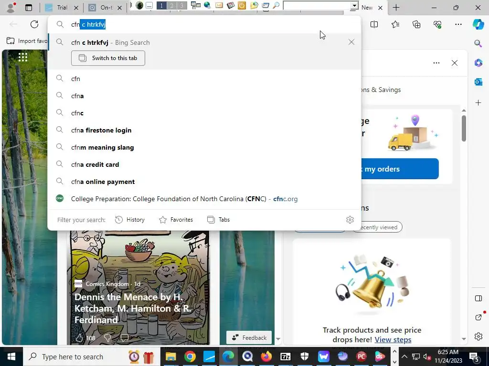Show hidden system tray icons chevron
This screenshot has height=366, width=489.
click(404, 356)
